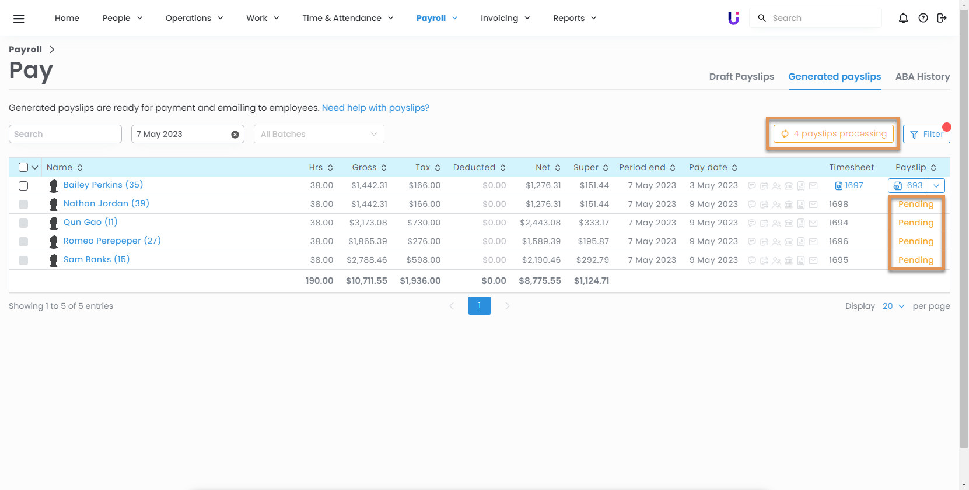Open the Time & Attendance menu
Viewport: 969px width, 490px height.
[348, 18]
